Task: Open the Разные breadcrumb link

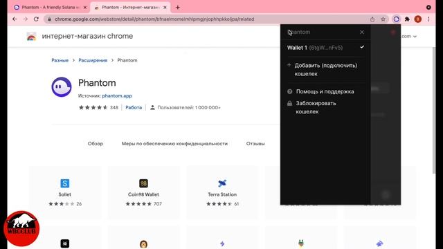Action: [x=60, y=60]
